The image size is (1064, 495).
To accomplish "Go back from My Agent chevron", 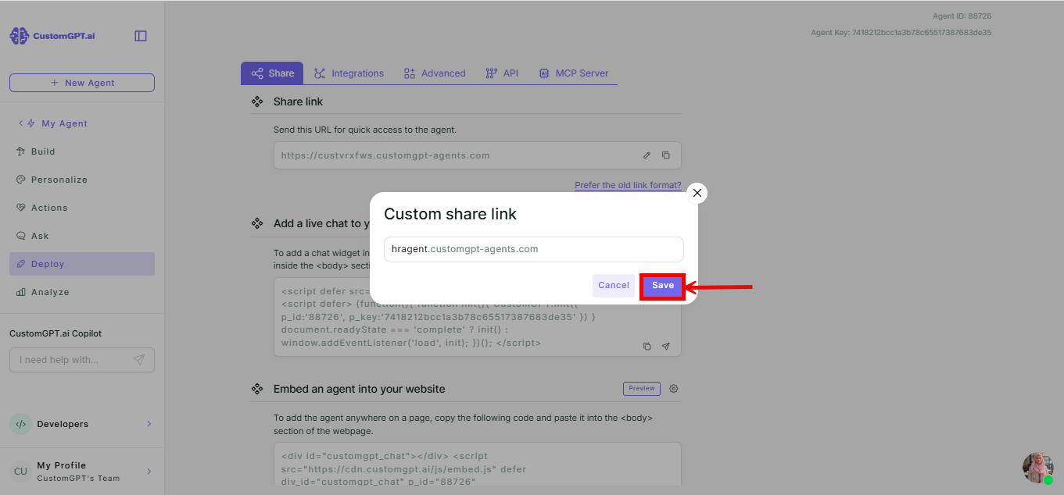I will click(20, 123).
